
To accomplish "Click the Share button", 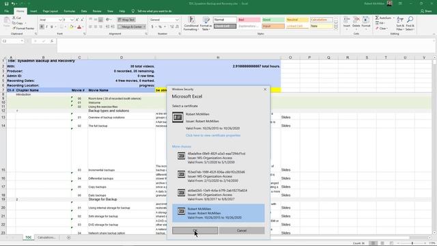I will [x=426, y=11].
